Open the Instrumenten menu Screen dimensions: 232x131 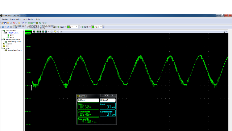pos(16,19)
